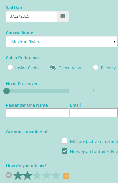Set rating to three stars
The height and width of the screenshot is (183, 118).
tap(37, 176)
